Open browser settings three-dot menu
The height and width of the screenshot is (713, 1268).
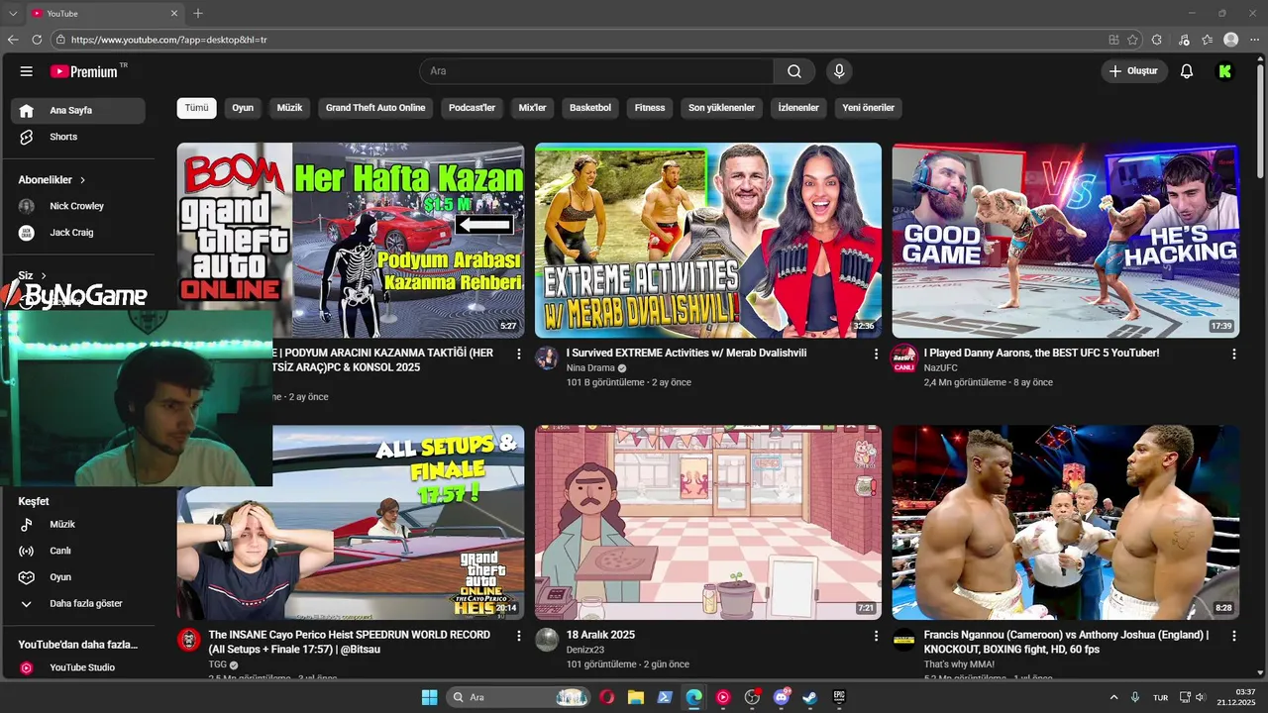1254,40
